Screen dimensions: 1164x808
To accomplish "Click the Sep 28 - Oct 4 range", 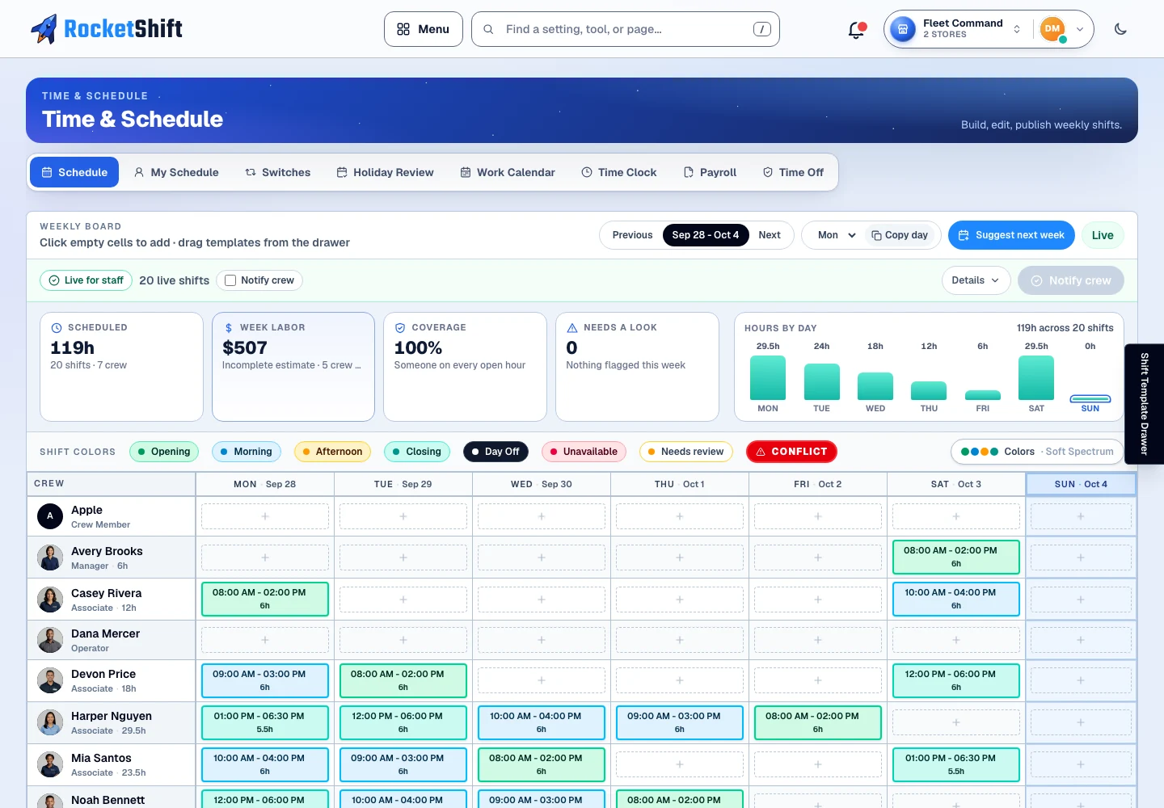I will pyautogui.click(x=706, y=235).
